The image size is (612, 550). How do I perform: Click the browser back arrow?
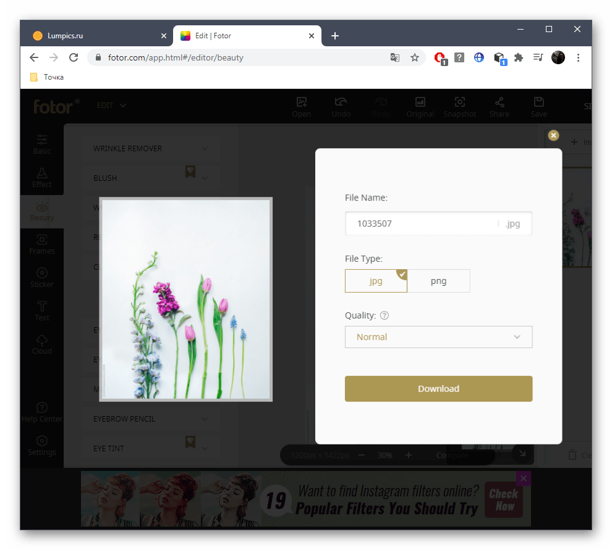point(34,57)
